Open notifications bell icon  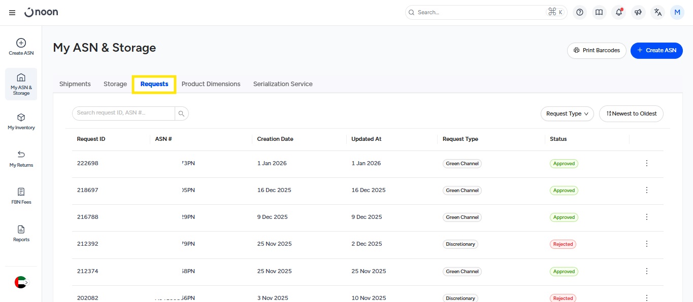coord(619,13)
